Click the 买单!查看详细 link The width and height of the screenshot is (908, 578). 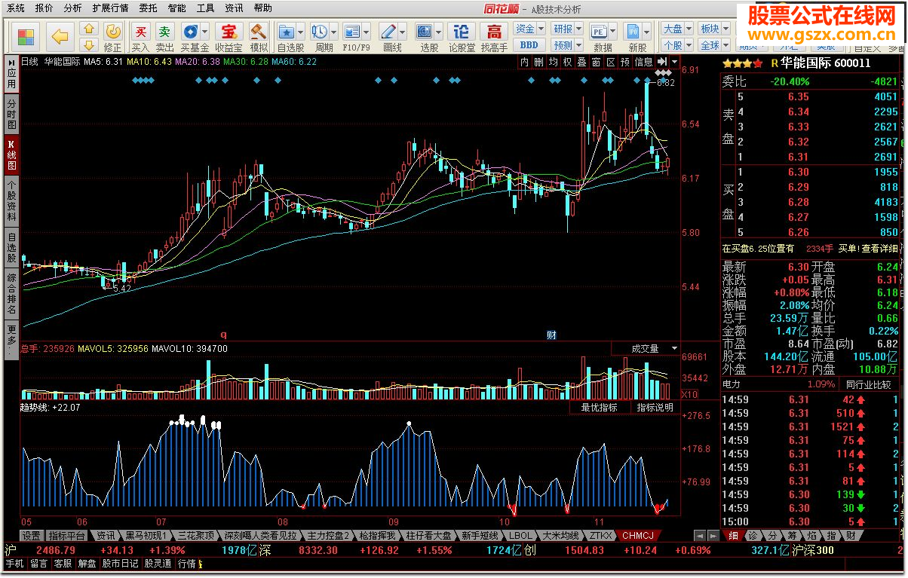pos(868,249)
